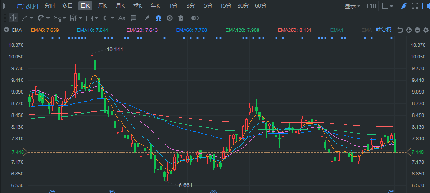The height and width of the screenshot is (193, 430).
Task: Switch to the 5分 period tab
Action: pyautogui.click(x=208, y=6)
